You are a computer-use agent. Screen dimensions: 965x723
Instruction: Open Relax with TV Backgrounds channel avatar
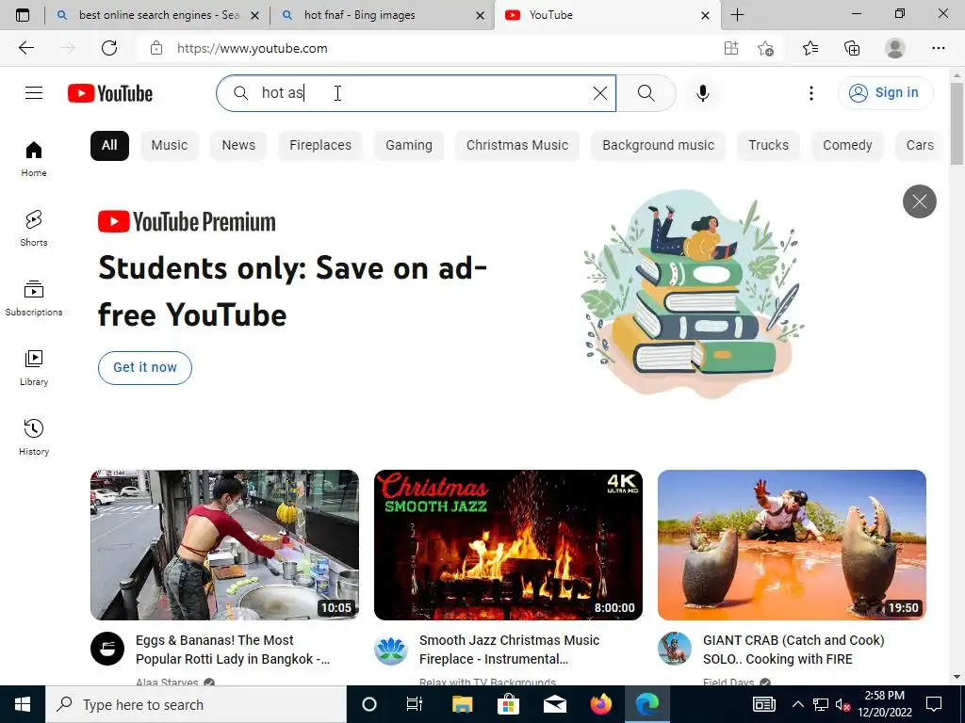click(x=391, y=649)
